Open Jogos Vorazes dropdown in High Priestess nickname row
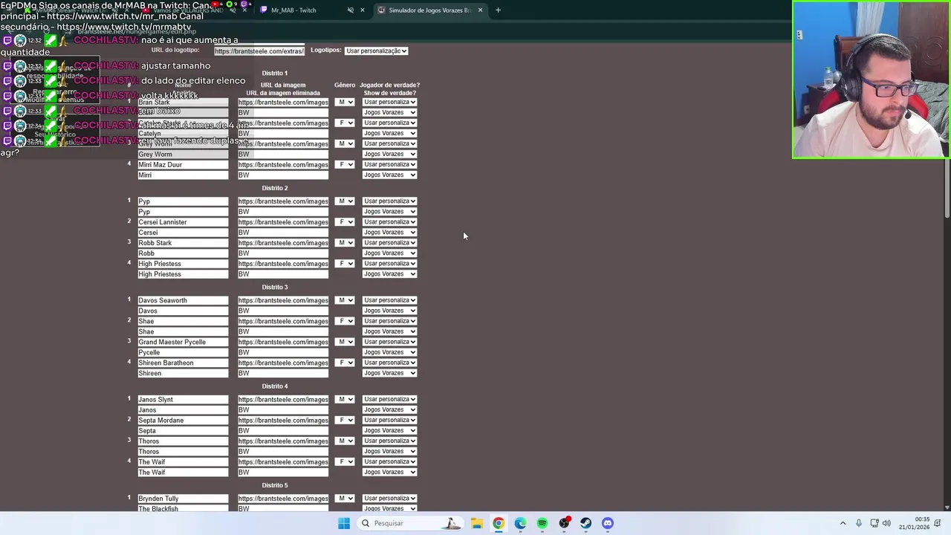The height and width of the screenshot is (535, 951). coord(389,274)
